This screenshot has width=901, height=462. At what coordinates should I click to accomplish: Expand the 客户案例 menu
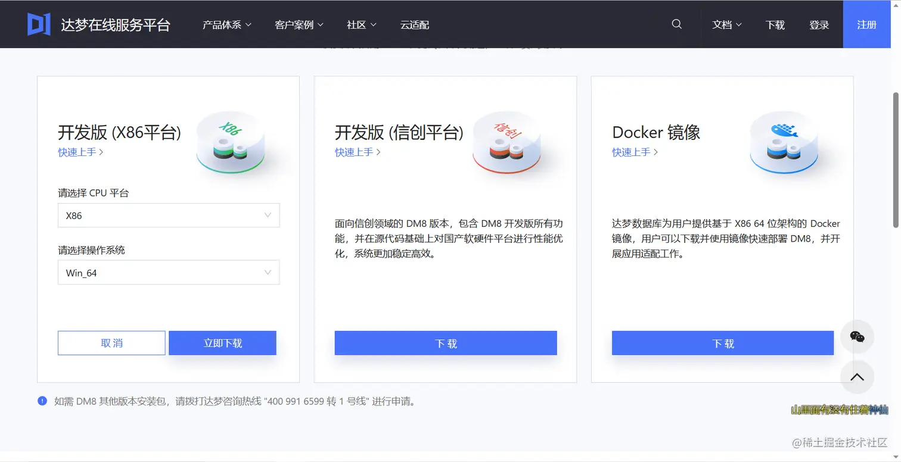299,25
